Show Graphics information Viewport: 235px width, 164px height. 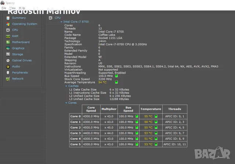pyautogui.click(x=18, y=48)
